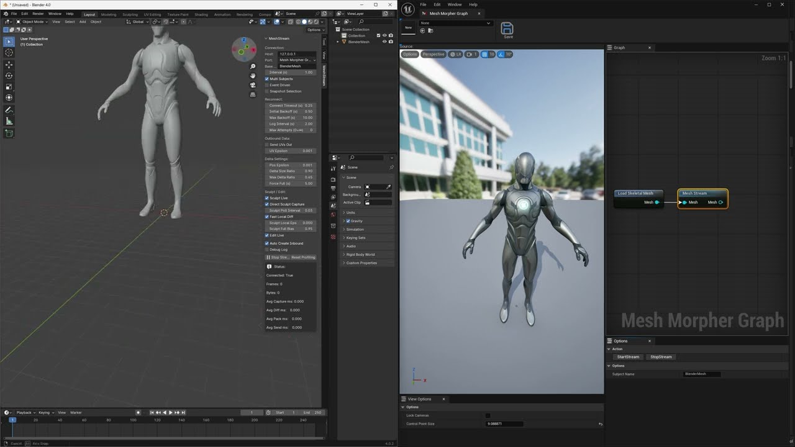Switch to the UV Editing workspace tab
The height and width of the screenshot is (447, 795).
(x=152, y=14)
